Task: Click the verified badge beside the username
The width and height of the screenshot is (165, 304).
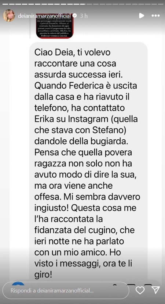Action: pyautogui.click(x=74, y=16)
